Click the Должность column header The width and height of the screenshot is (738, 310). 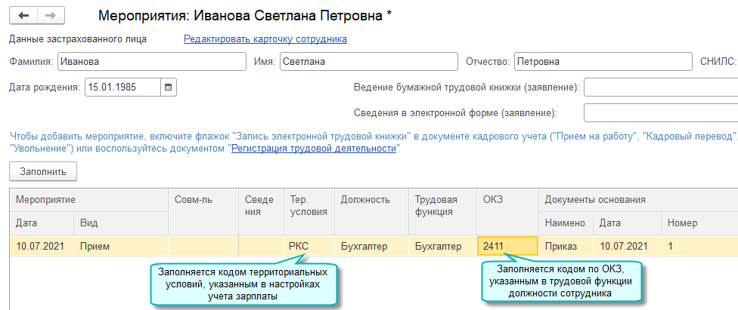(x=365, y=200)
